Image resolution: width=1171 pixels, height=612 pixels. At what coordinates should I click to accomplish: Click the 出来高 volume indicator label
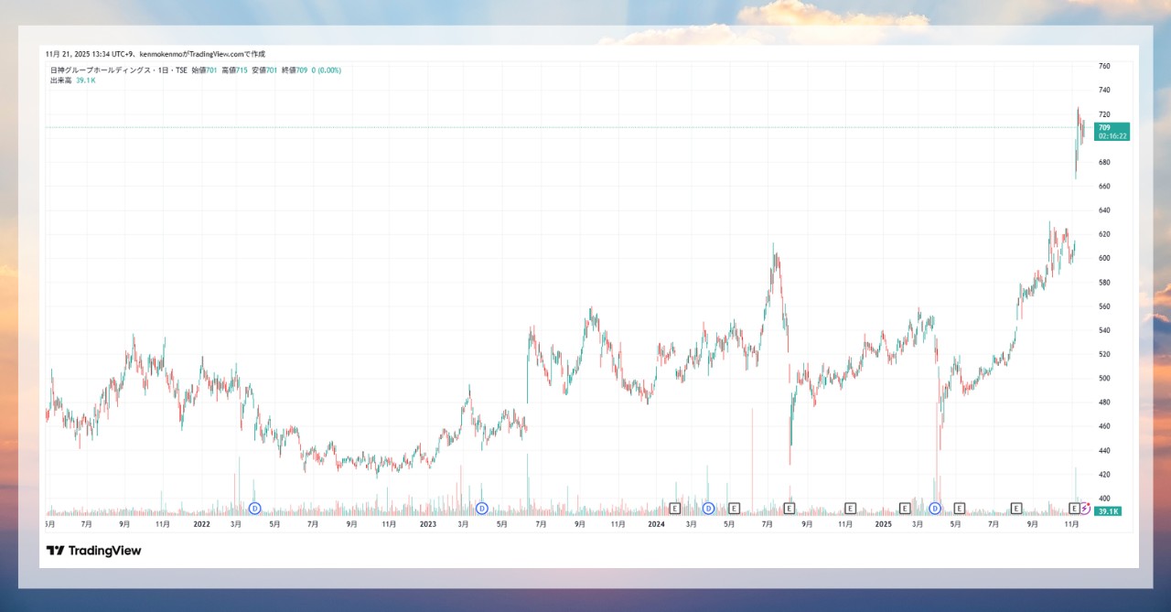[x=61, y=81]
